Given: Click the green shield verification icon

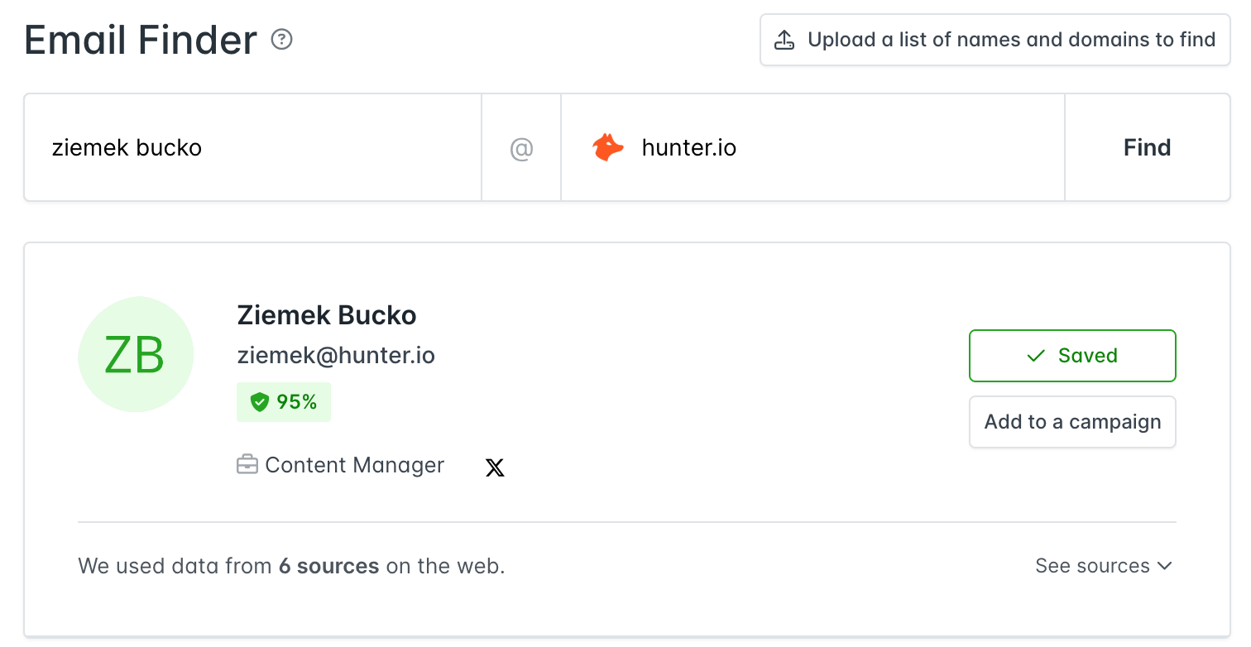Looking at the screenshot, I should (x=260, y=402).
